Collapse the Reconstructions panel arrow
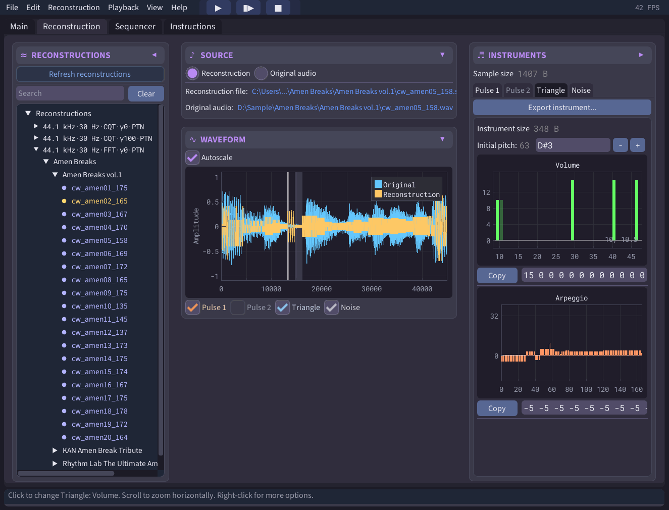This screenshot has height=510, width=669. [x=154, y=55]
